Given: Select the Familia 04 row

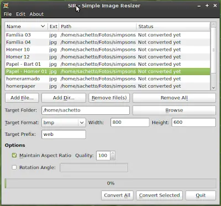Looking at the screenshot, I should coord(107,43).
